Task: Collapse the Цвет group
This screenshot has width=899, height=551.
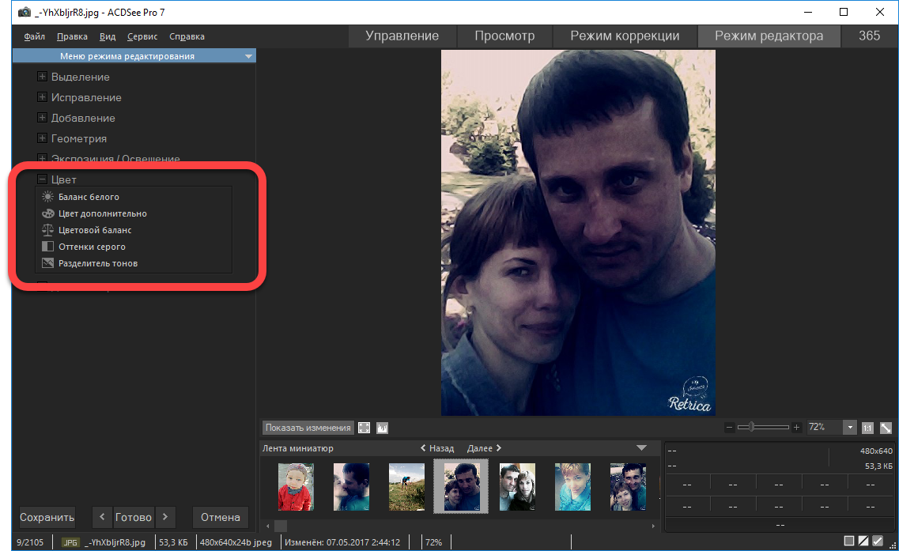Action: [43, 179]
